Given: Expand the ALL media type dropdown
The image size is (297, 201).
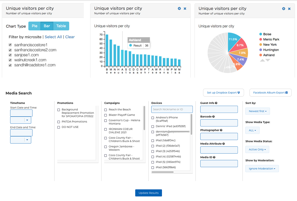Looking at the screenshot, I should click(x=252, y=130).
